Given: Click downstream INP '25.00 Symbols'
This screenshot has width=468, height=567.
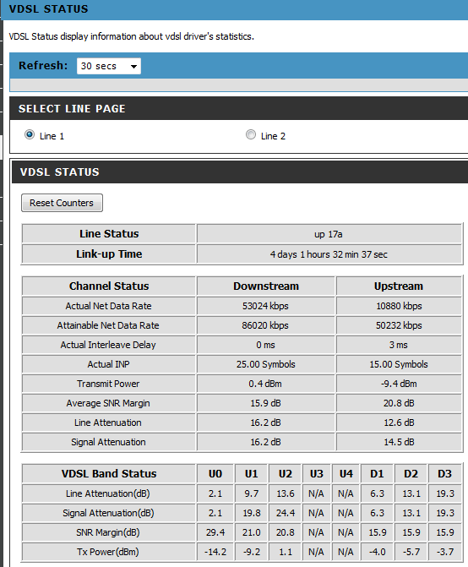Looking at the screenshot, I should tap(265, 364).
